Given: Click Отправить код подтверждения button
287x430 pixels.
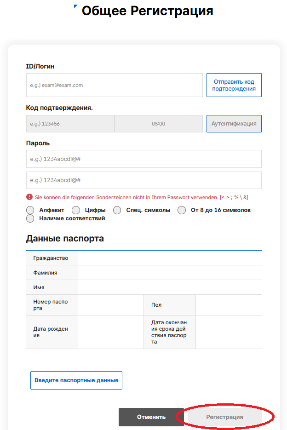Looking at the screenshot, I should [x=234, y=85].
